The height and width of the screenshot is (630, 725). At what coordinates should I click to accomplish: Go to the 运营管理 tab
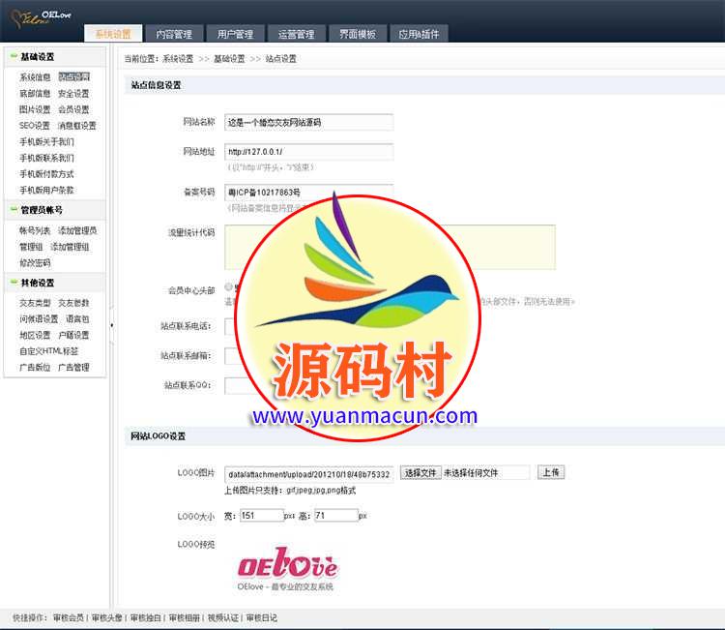(x=297, y=34)
